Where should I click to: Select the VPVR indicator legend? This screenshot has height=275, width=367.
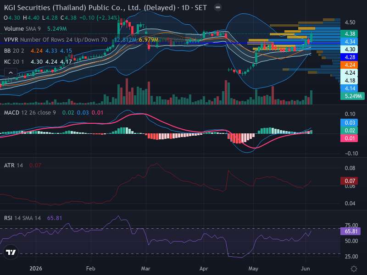pyautogui.click(x=56, y=40)
